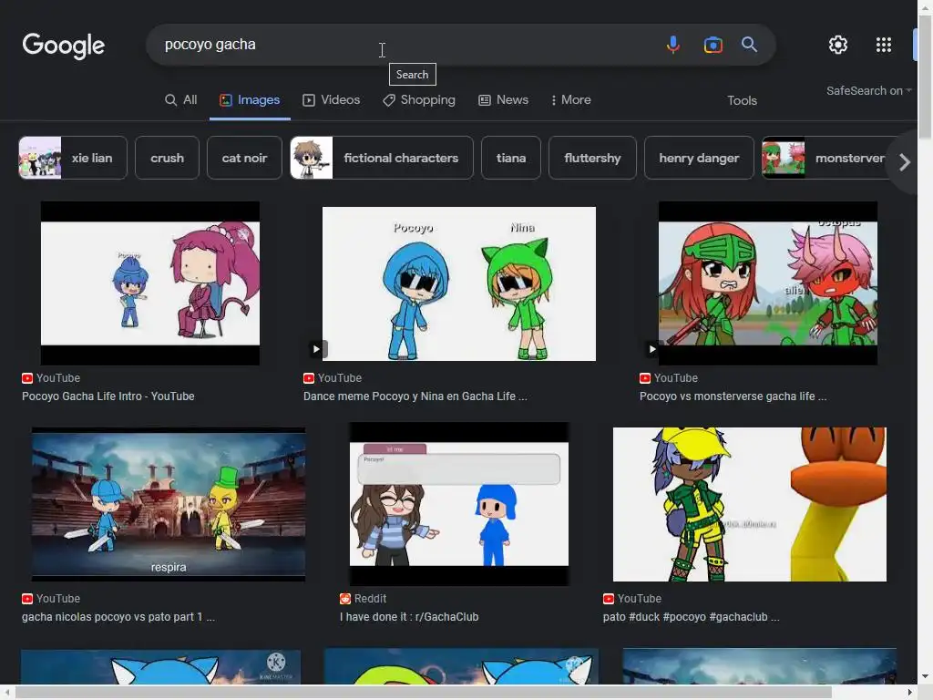Open Quick Settings gear icon
933x700 pixels.
838,45
